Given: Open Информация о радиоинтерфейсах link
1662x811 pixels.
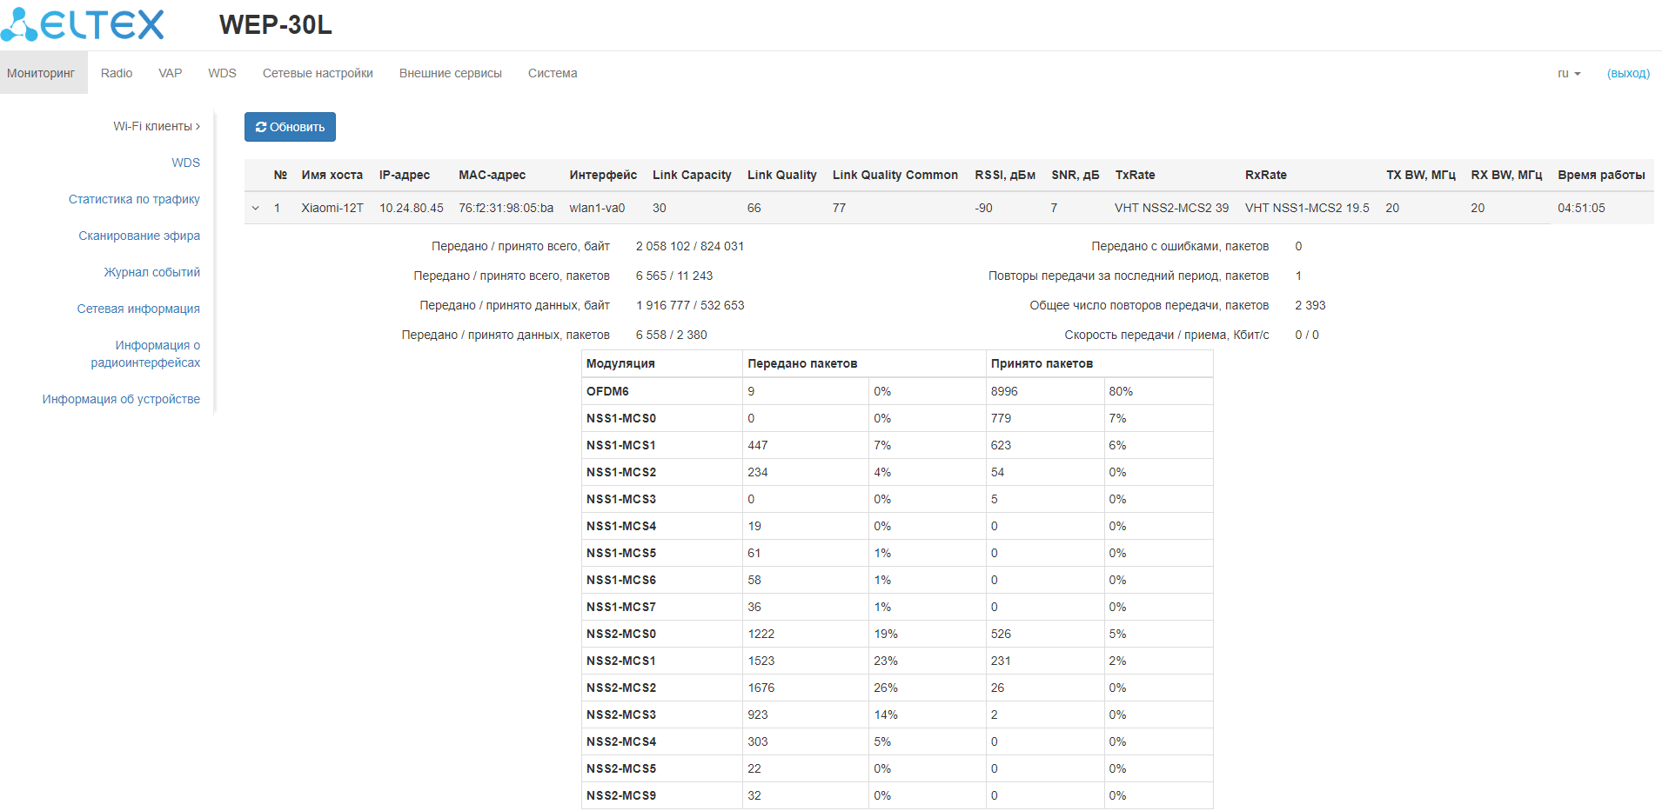Looking at the screenshot, I should click(x=145, y=355).
